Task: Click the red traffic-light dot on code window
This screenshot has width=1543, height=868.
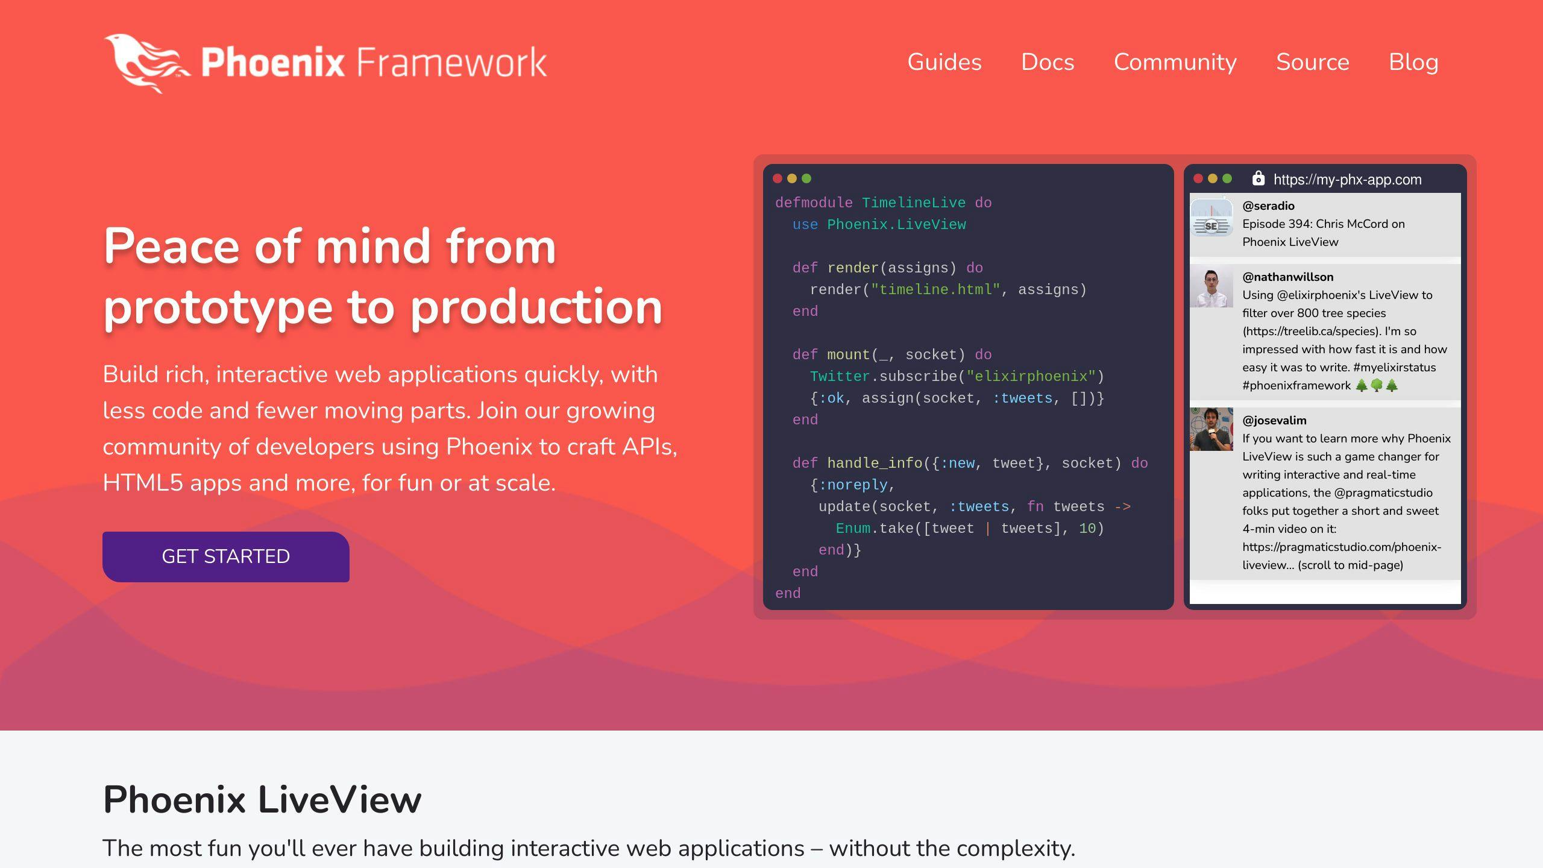Action: pyautogui.click(x=778, y=178)
